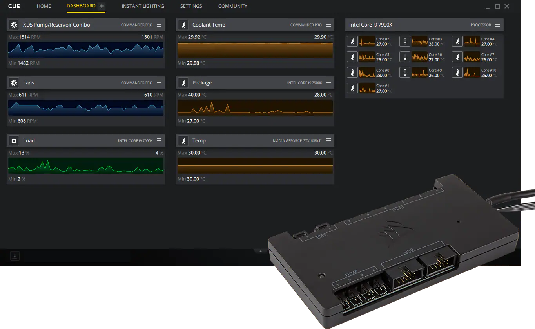Screen dimensions: 535x329
Task: Click the Core #10 mini temperature graph
Action: point(472,72)
